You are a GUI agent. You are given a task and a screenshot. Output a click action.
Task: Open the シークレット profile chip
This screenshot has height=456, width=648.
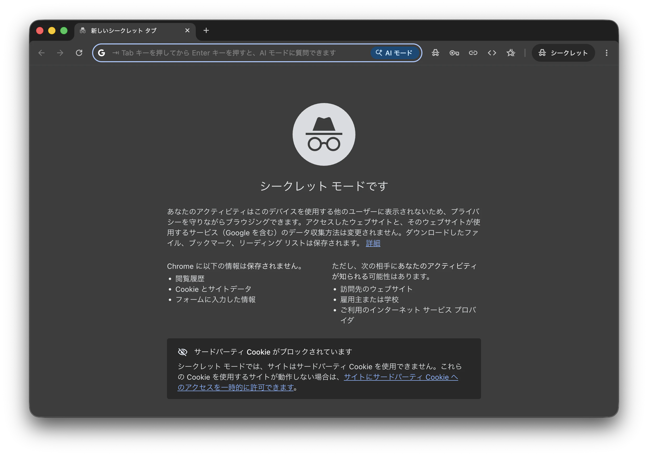pos(563,53)
